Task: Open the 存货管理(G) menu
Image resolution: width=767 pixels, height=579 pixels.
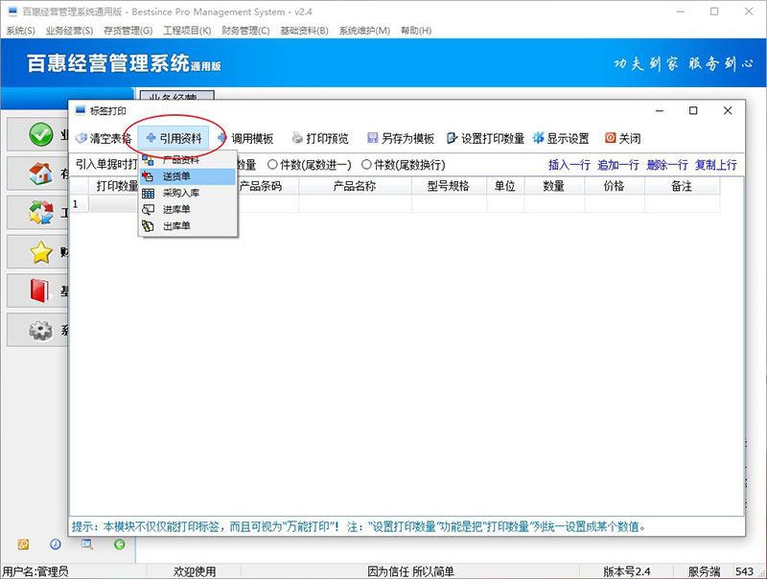Action: (x=128, y=31)
